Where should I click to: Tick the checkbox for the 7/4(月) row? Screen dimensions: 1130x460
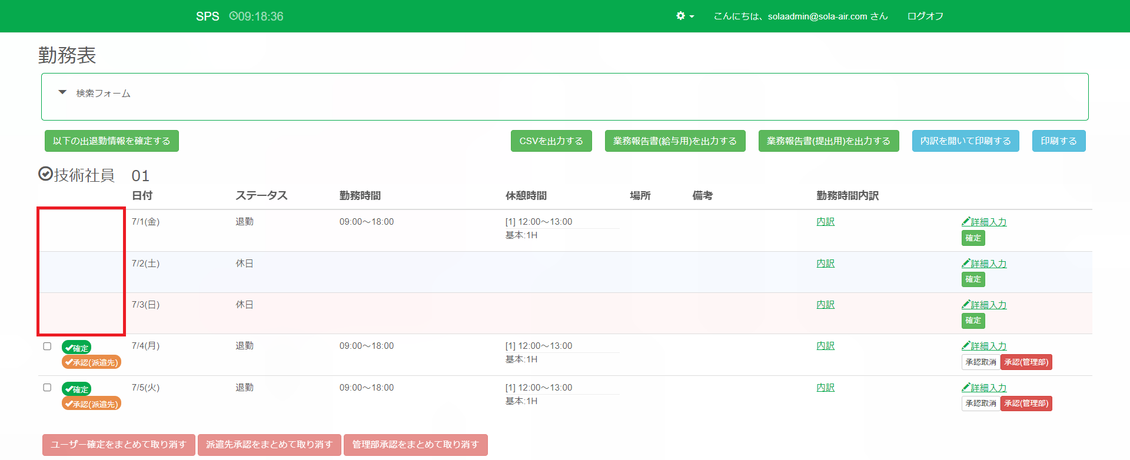coord(47,346)
